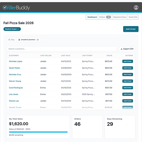The height and width of the screenshot is (142, 142).
Task: Click the Unsold Customers people icon
Action: 19,40
